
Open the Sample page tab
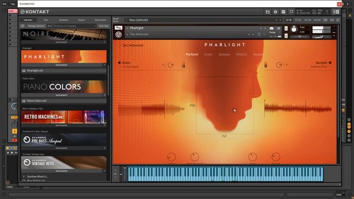[x=224, y=54]
